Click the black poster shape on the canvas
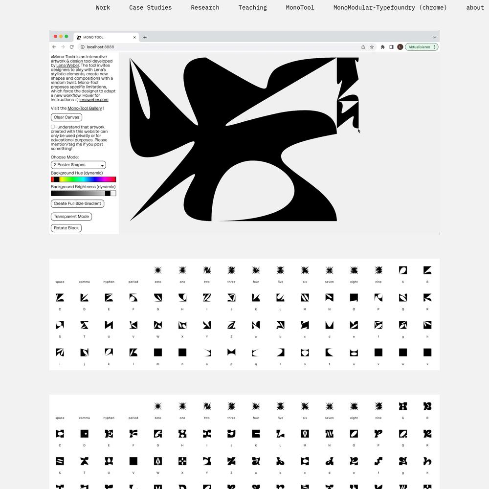The image size is (489, 489). pos(233,139)
